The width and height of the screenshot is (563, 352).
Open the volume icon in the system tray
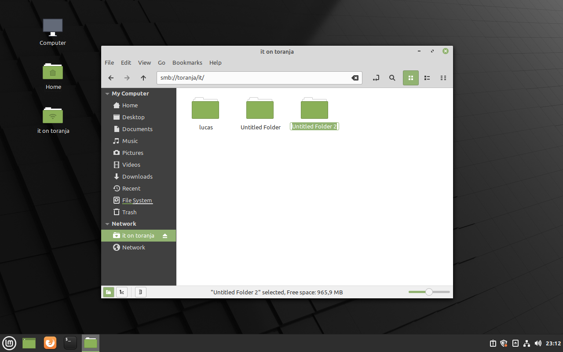(x=537, y=343)
